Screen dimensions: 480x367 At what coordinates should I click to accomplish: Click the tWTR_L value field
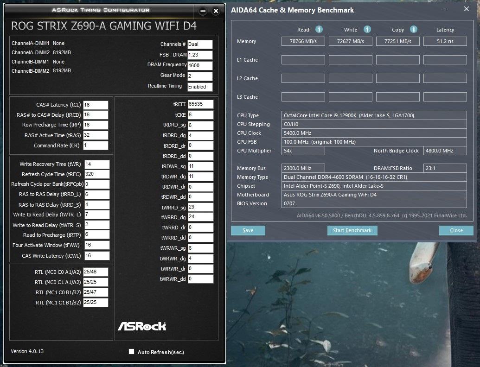[x=97, y=215]
